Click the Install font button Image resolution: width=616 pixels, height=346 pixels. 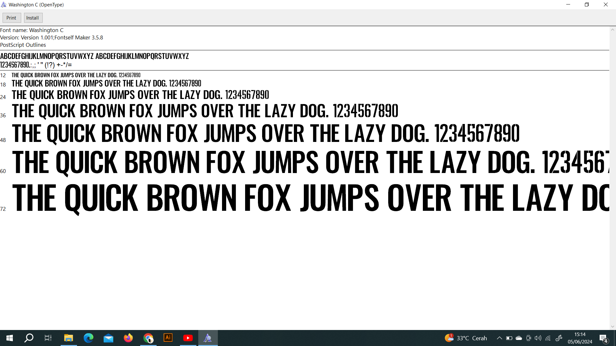(x=32, y=18)
